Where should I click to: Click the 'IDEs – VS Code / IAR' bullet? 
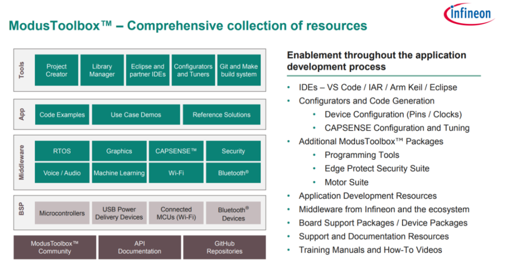(x=378, y=87)
